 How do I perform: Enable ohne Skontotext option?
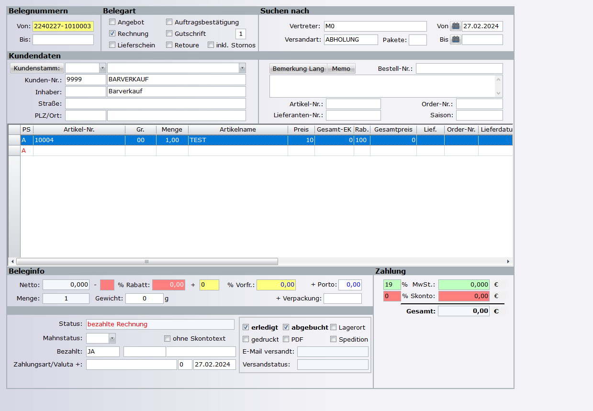pos(167,338)
